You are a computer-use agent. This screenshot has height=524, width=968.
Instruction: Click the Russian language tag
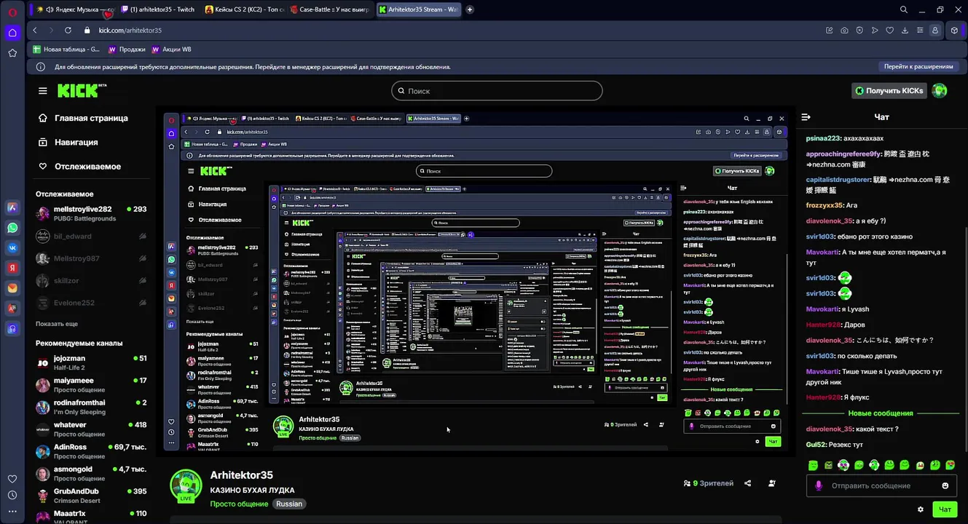(x=289, y=504)
